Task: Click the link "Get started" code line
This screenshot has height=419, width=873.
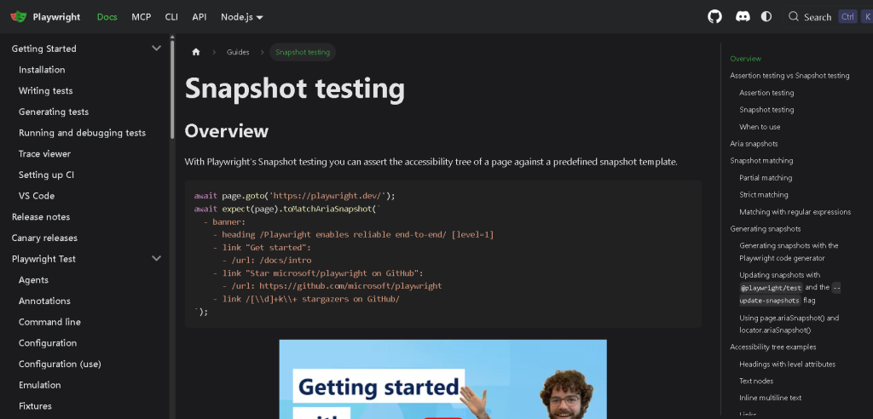Action: tap(262, 248)
